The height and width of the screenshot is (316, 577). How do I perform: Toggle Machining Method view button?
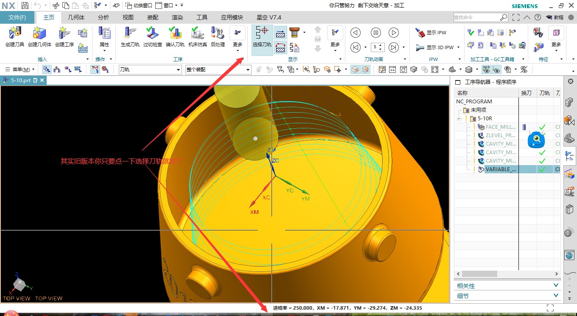pos(78,69)
